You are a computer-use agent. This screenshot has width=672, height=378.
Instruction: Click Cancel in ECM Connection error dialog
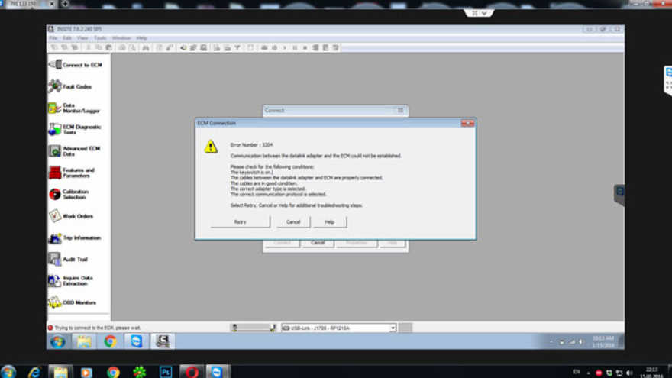tap(293, 221)
